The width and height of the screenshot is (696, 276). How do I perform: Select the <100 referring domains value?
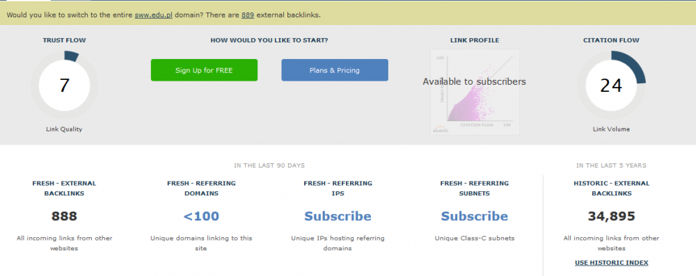201,216
